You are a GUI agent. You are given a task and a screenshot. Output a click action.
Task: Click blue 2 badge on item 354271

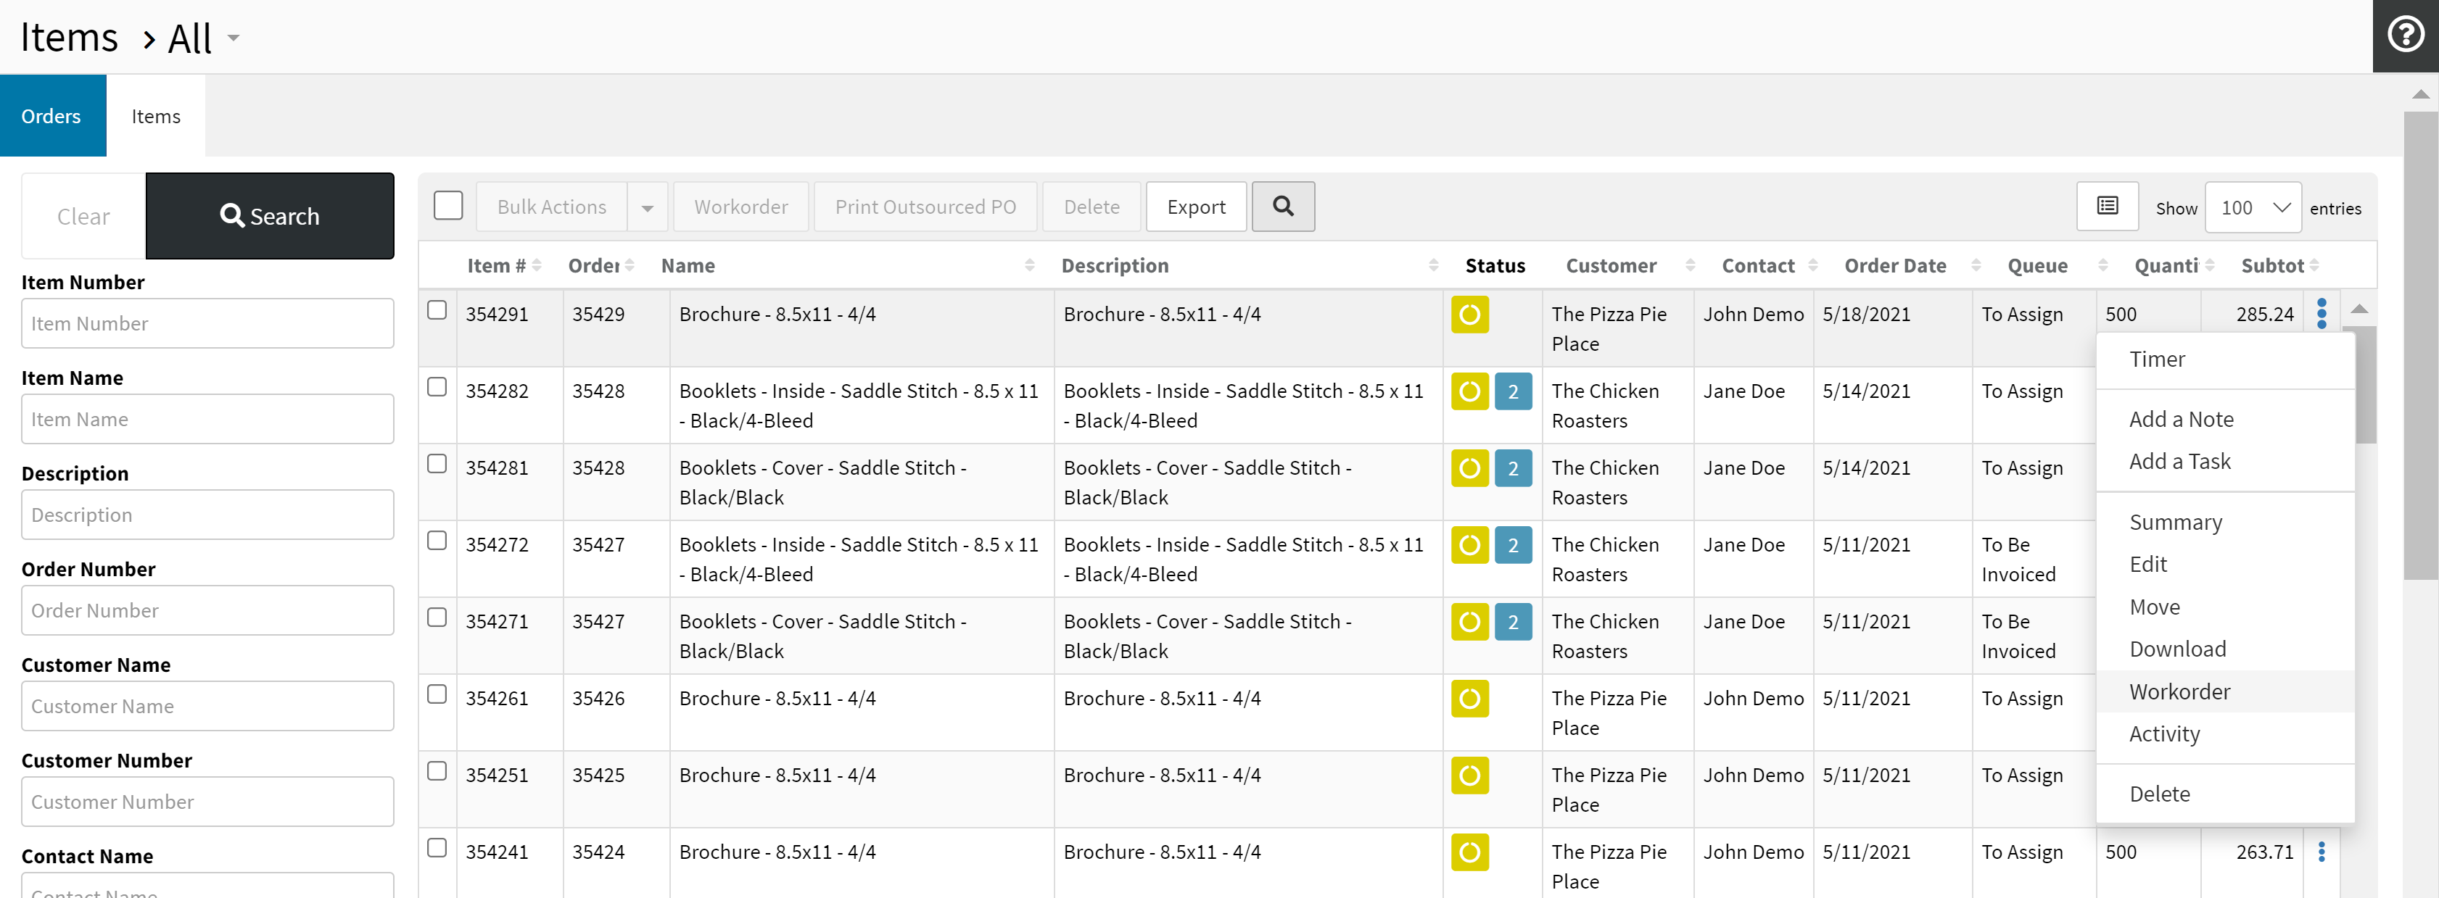pyautogui.click(x=1512, y=622)
